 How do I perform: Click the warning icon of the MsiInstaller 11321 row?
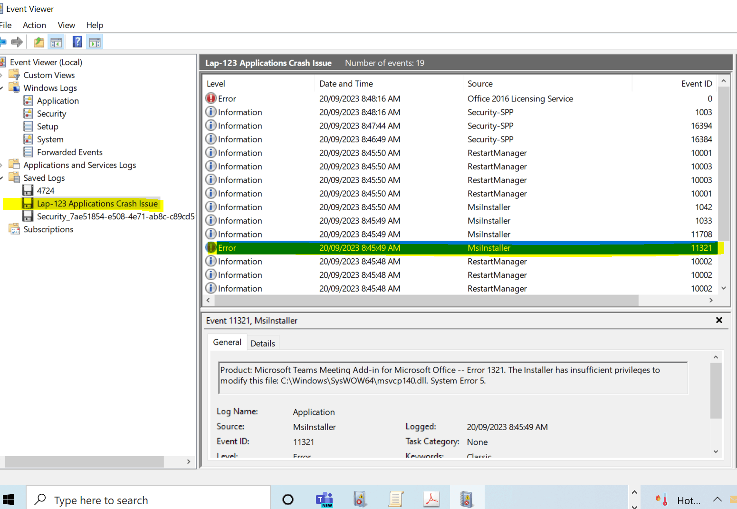[211, 247]
